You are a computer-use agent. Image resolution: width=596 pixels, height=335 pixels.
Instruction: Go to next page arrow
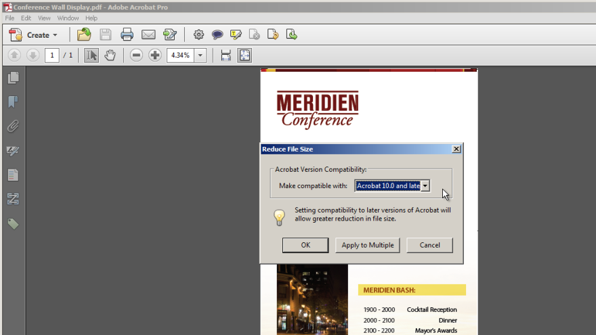(33, 55)
